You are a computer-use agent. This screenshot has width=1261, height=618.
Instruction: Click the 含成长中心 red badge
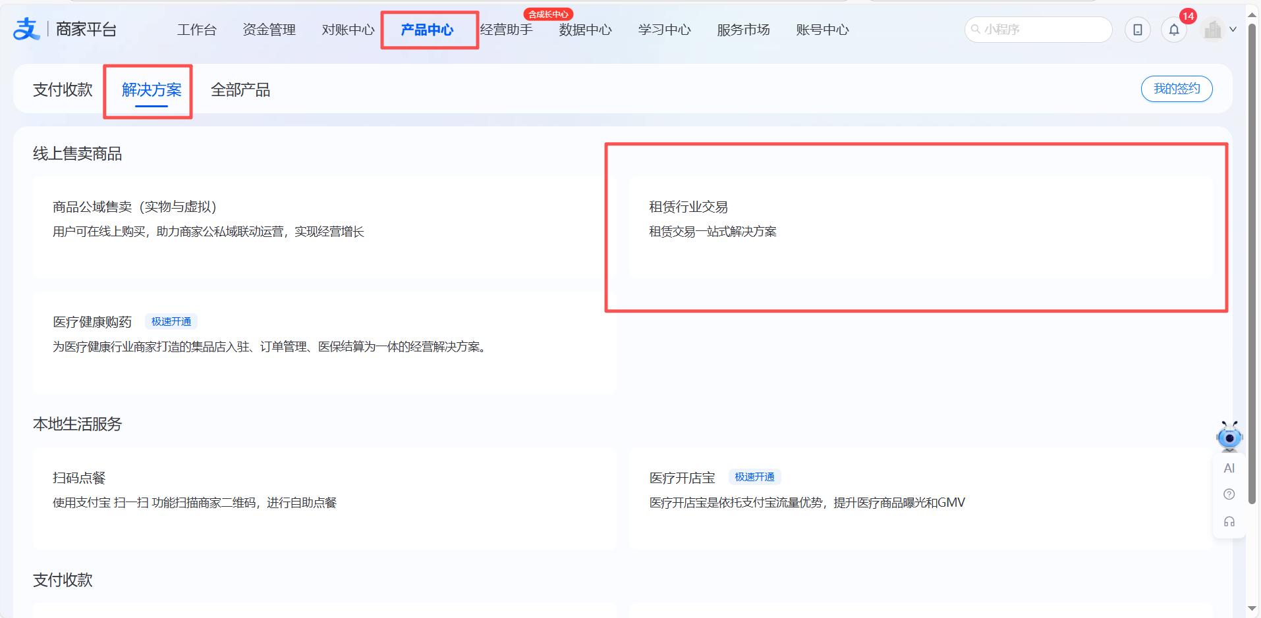[548, 14]
